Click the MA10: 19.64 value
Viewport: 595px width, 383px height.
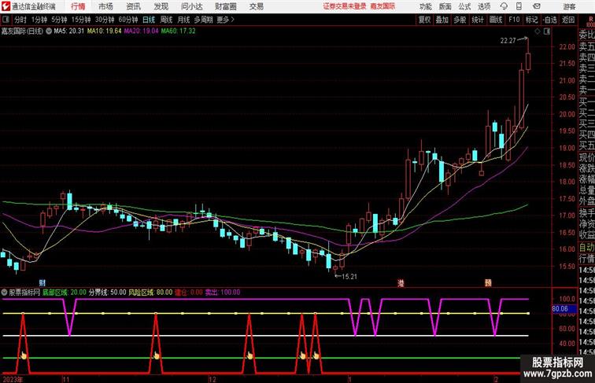click(105, 31)
